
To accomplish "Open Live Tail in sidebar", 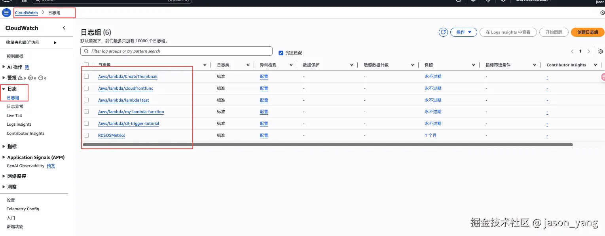I will click(x=14, y=115).
